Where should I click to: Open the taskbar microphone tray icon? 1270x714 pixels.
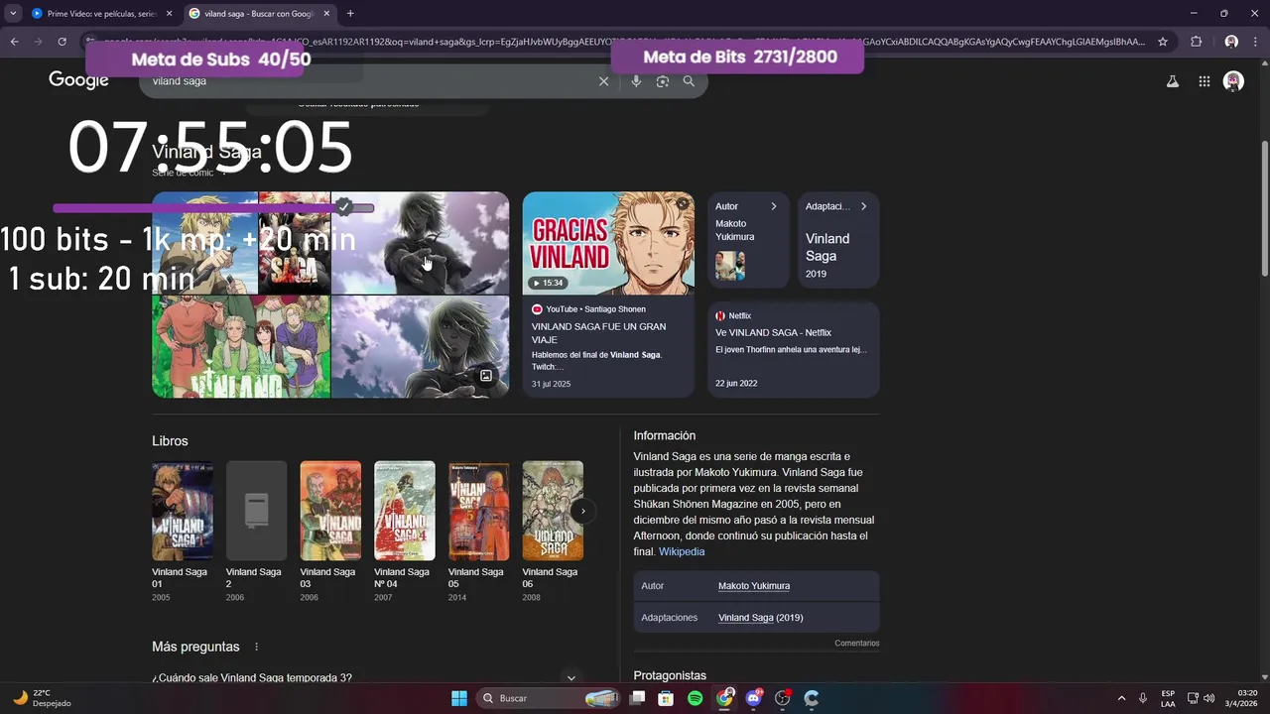pos(1143,698)
